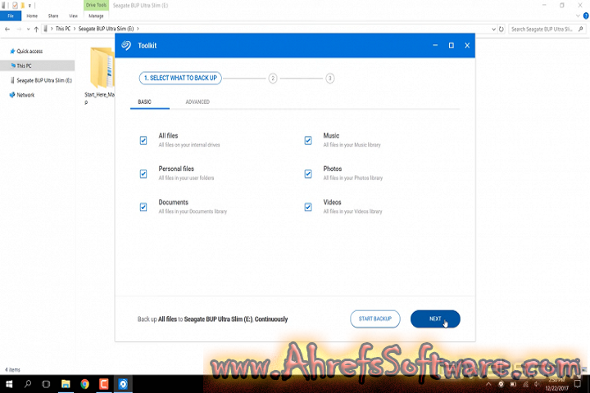Select This PC in navigation pane
This screenshot has height=393, width=590.
37,65
